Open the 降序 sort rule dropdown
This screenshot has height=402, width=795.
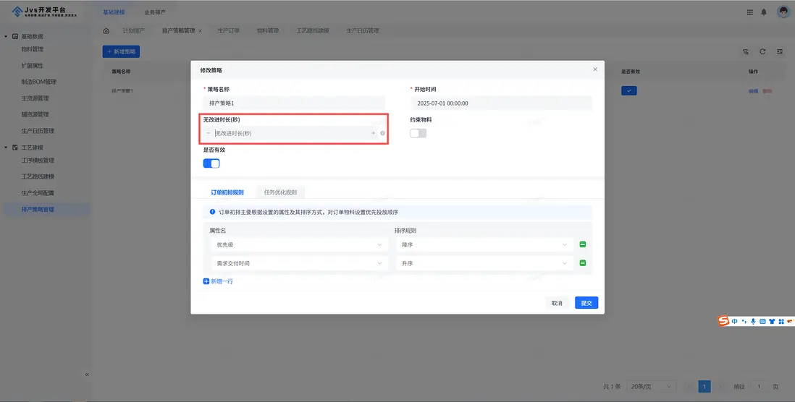(x=484, y=244)
